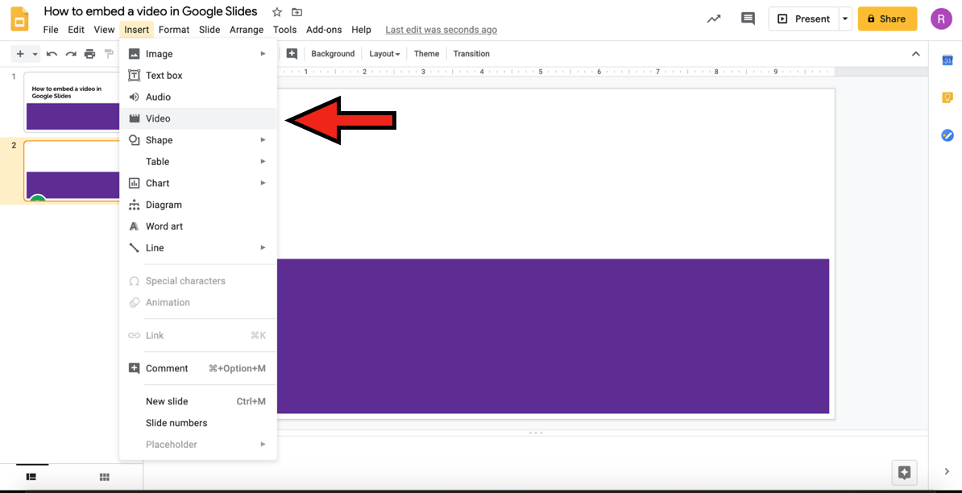
Task: Open the Layout dropdown
Action: click(384, 54)
